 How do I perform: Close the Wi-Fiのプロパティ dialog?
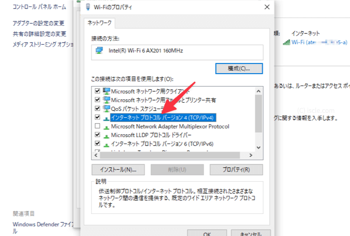click(267, 7)
